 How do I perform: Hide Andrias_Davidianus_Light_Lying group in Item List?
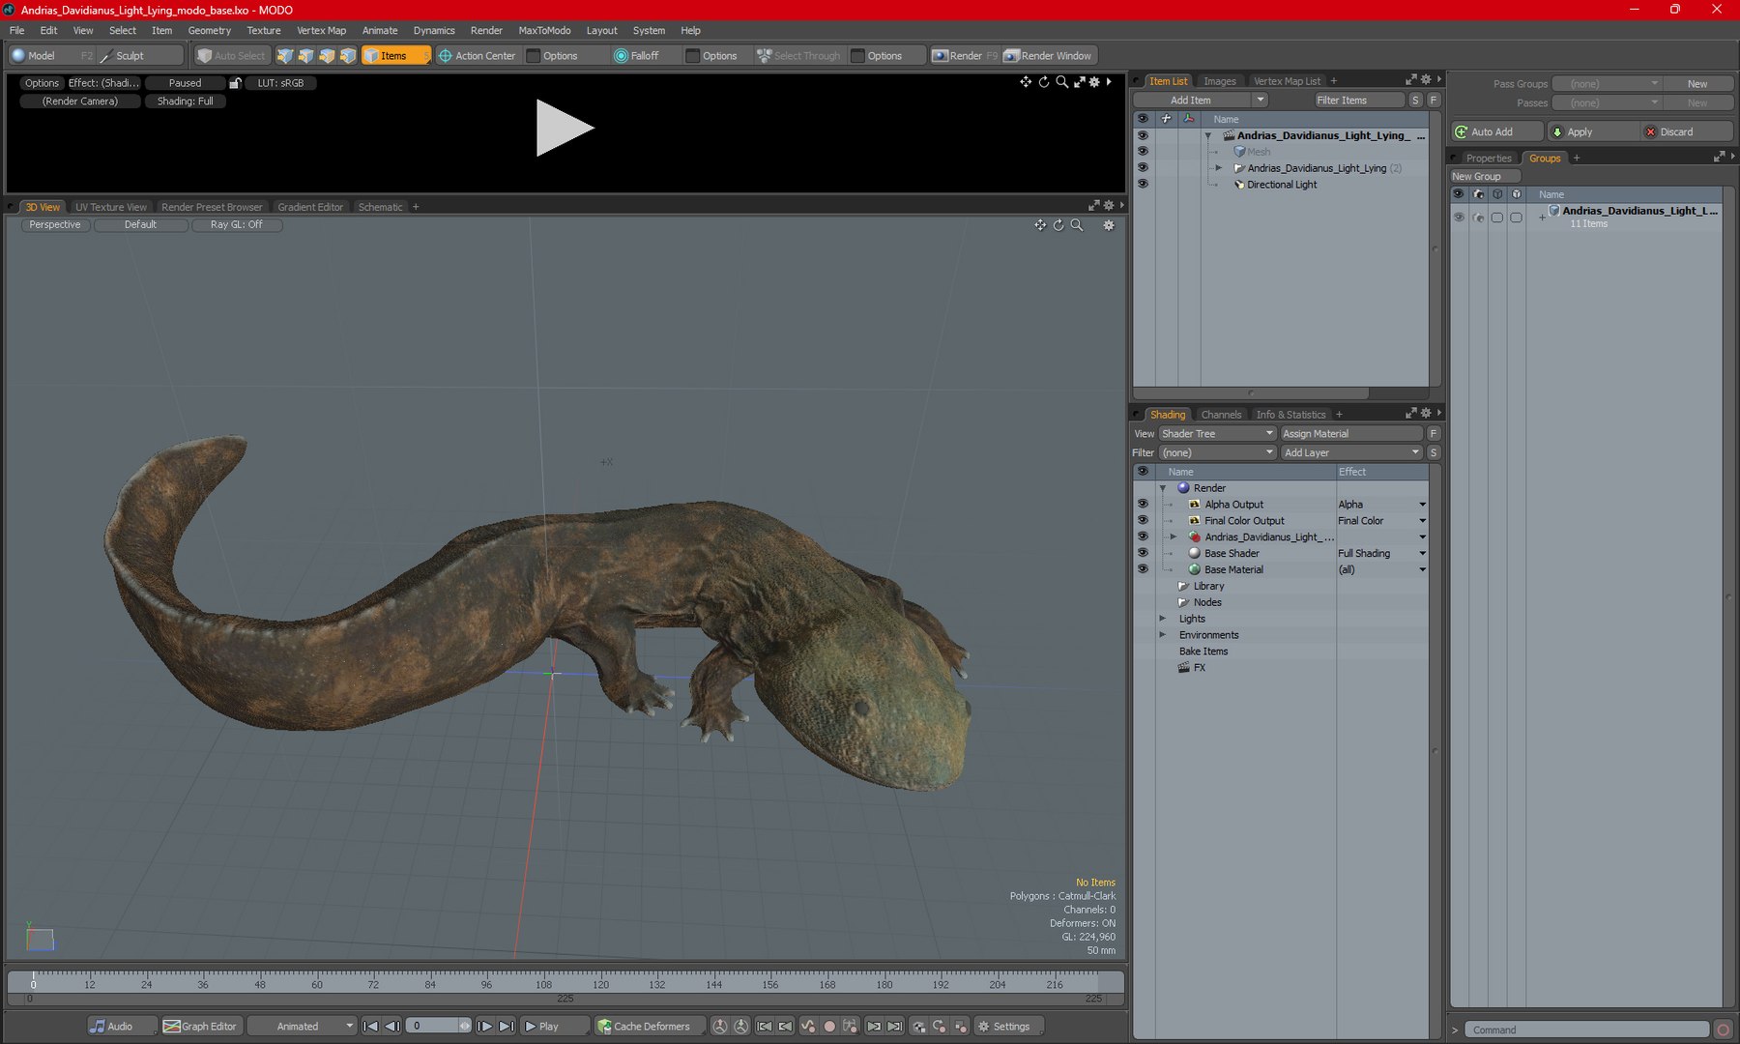(x=1143, y=167)
